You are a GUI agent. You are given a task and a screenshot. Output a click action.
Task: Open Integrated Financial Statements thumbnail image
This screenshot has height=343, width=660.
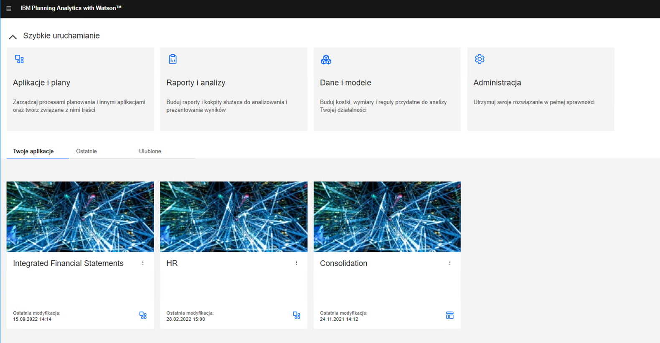(x=80, y=216)
